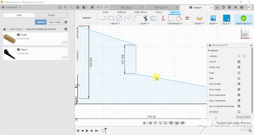Select the Trim scissors tool
Screen dimensions: 254x135
[x=146, y=18]
